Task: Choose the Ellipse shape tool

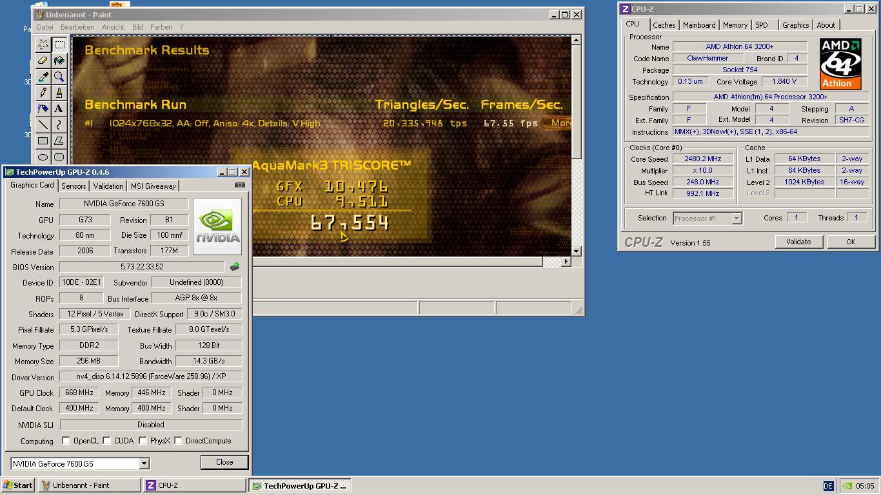Action: [43, 157]
